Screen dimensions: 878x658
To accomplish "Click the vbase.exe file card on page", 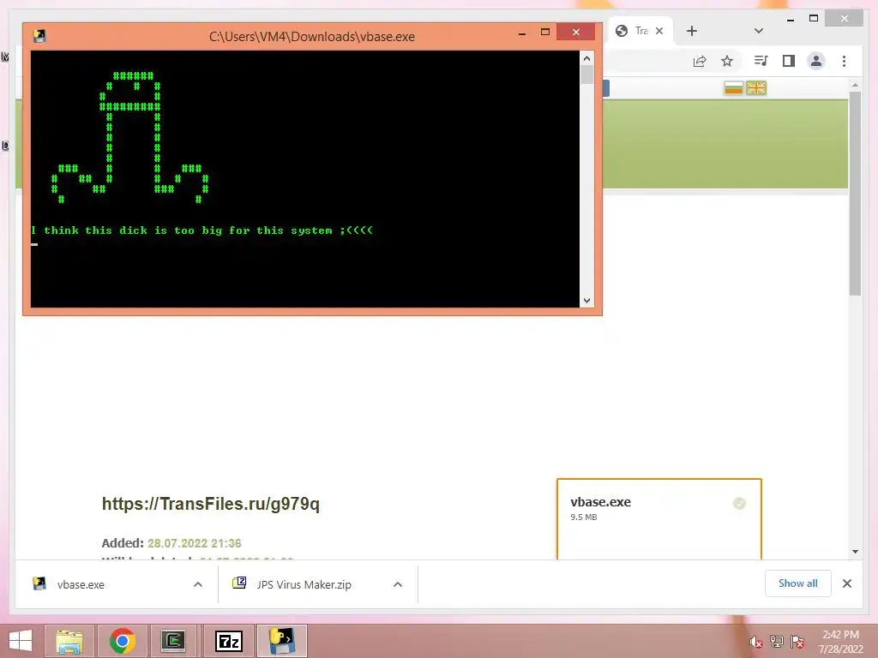I will (659, 518).
